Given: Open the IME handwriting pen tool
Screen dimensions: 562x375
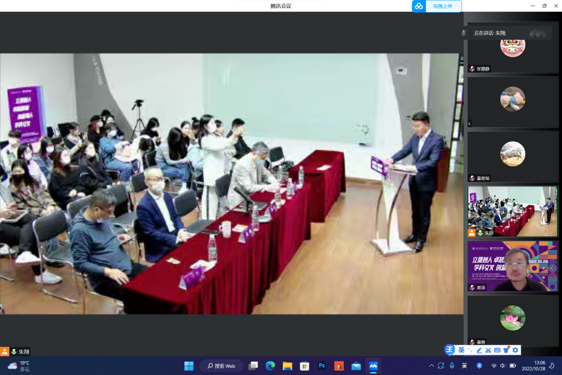Looking at the screenshot, I should click(479, 350).
